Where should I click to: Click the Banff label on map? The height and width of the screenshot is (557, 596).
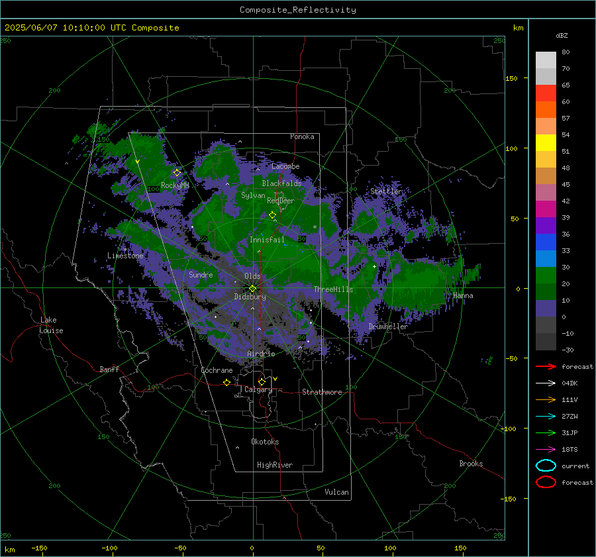coord(109,369)
